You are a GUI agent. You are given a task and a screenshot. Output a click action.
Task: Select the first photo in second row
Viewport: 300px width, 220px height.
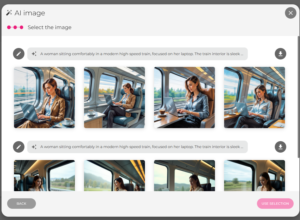[x=44, y=176]
